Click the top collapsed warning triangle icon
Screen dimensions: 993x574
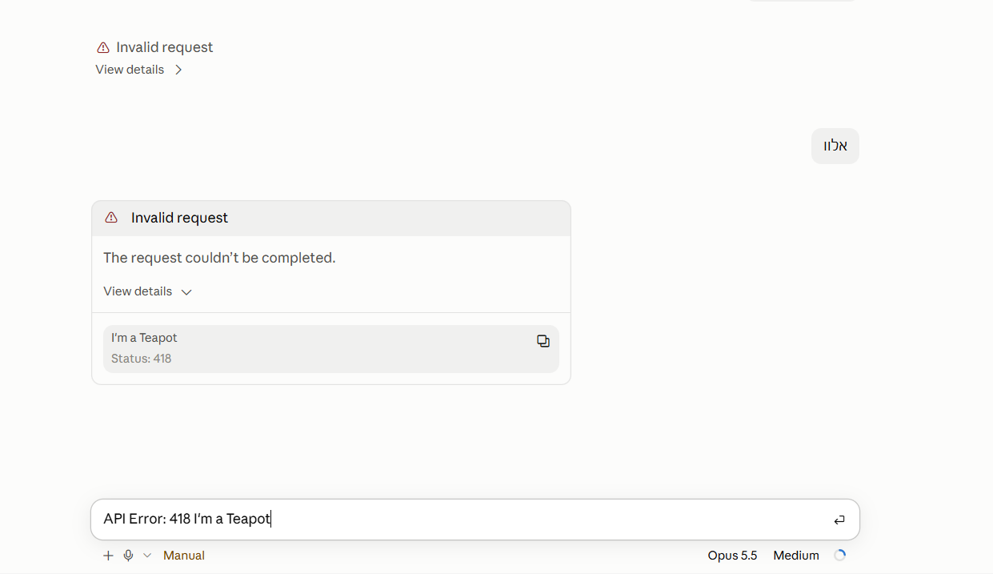(x=102, y=47)
